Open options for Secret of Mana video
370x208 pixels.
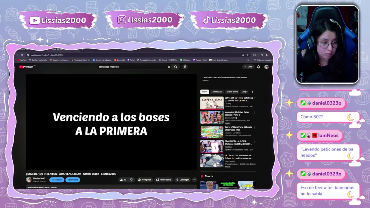tap(255, 127)
